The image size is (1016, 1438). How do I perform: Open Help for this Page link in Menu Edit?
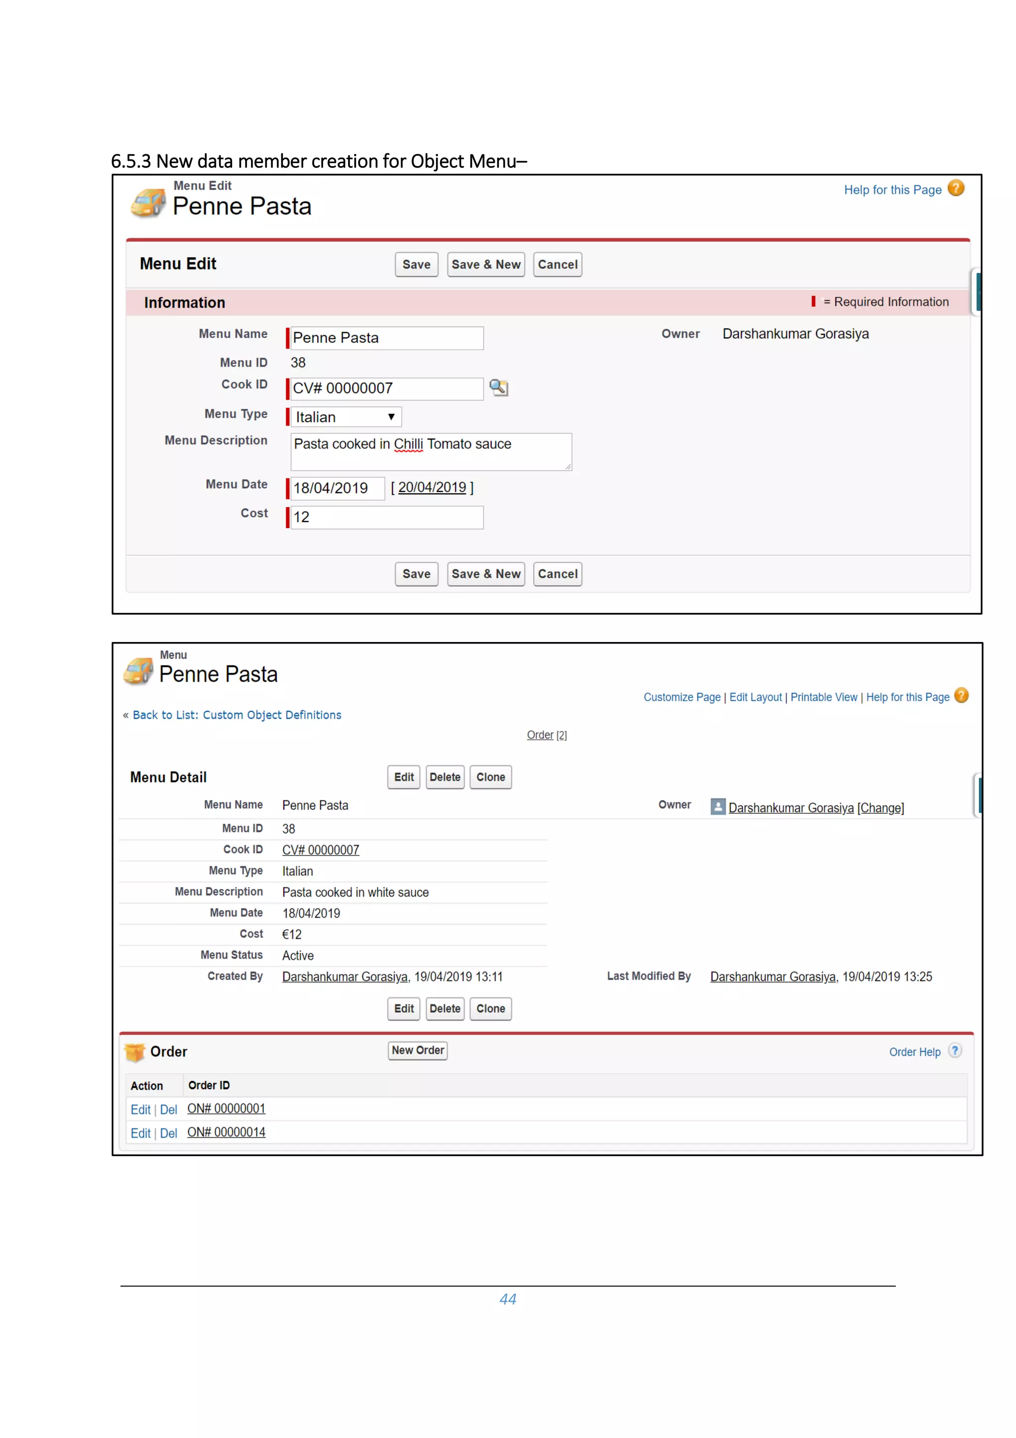(892, 190)
